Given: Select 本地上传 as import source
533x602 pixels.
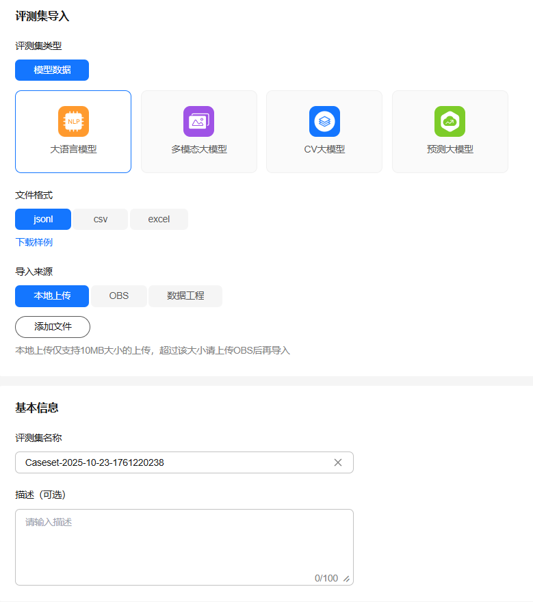Looking at the screenshot, I should (52, 296).
